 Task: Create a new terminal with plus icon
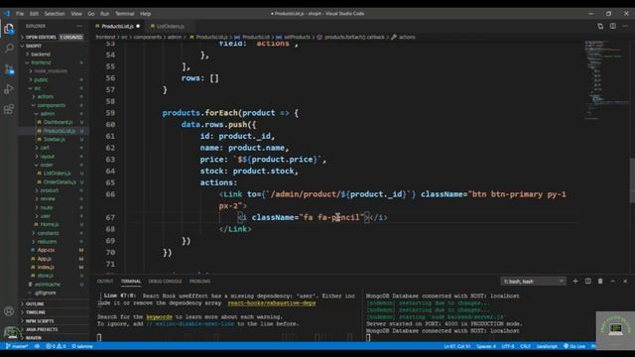point(575,281)
